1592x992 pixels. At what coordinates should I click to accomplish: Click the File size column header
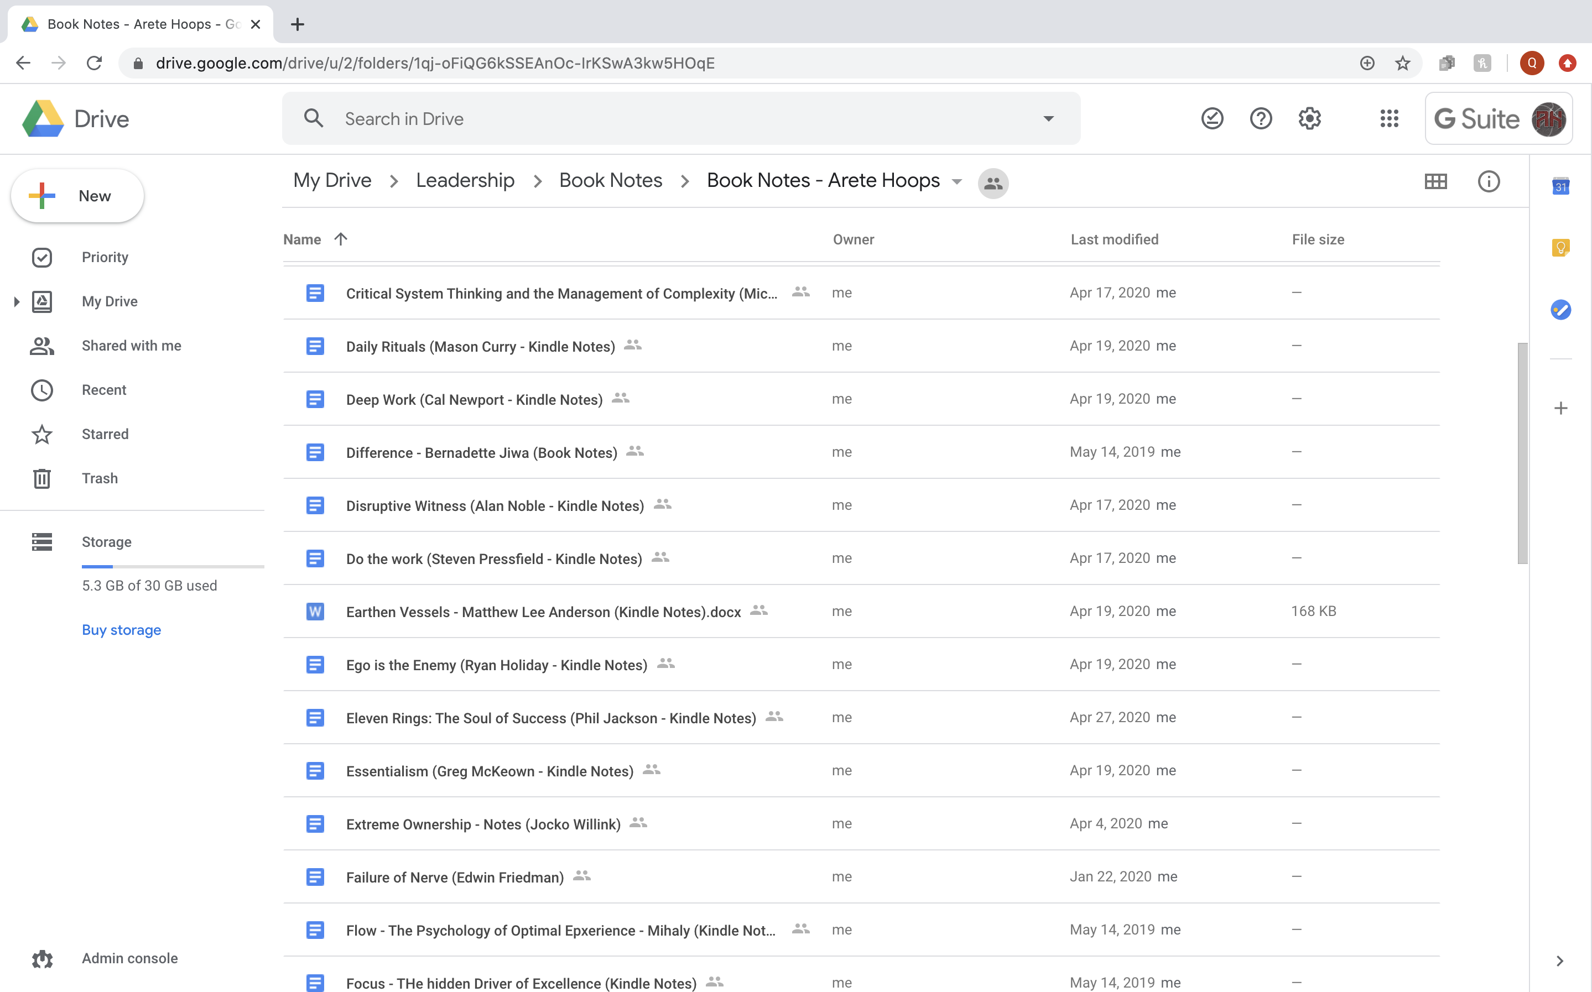[1318, 239]
